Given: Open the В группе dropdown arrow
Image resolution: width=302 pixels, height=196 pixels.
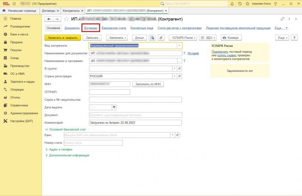Looking at the screenshot, I should point(174,68).
